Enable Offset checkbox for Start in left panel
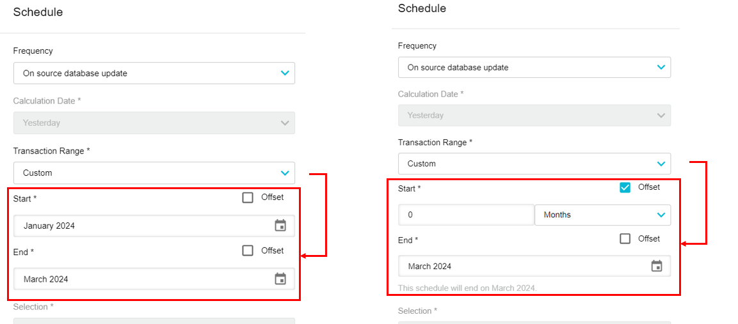738x324 pixels. pyautogui.click(x=248, y=197)
